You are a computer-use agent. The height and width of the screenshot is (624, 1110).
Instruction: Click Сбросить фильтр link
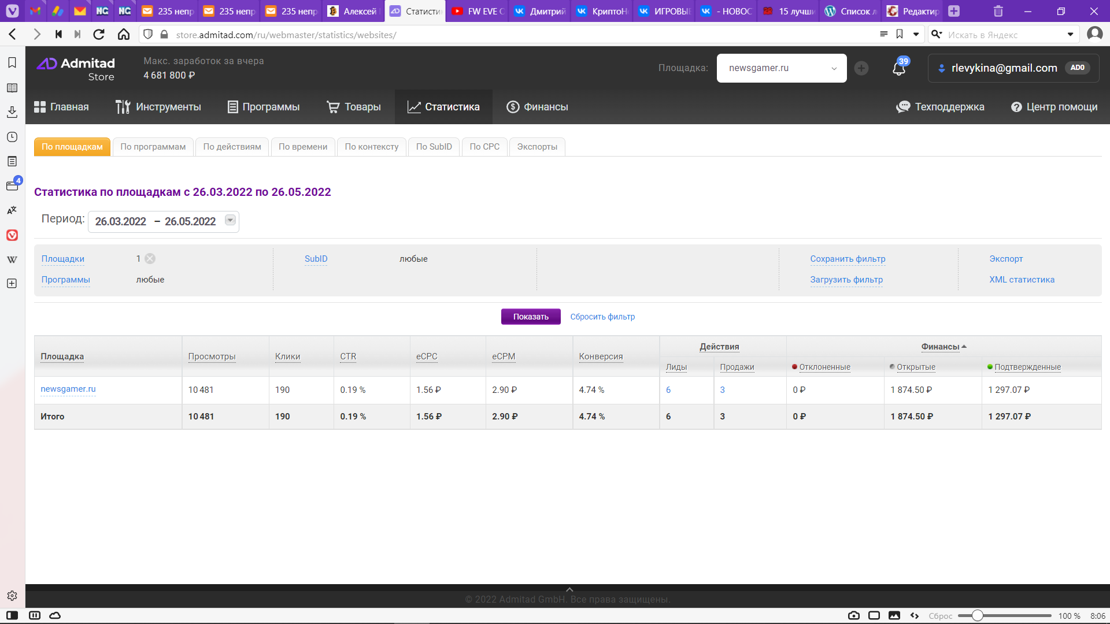point(602,317)
